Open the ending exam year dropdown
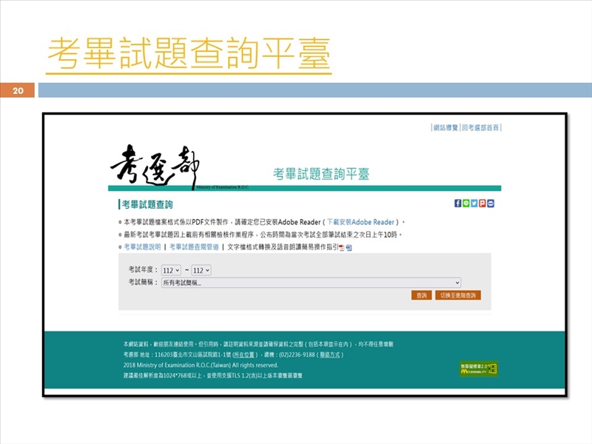 click(x=201, y=270)
